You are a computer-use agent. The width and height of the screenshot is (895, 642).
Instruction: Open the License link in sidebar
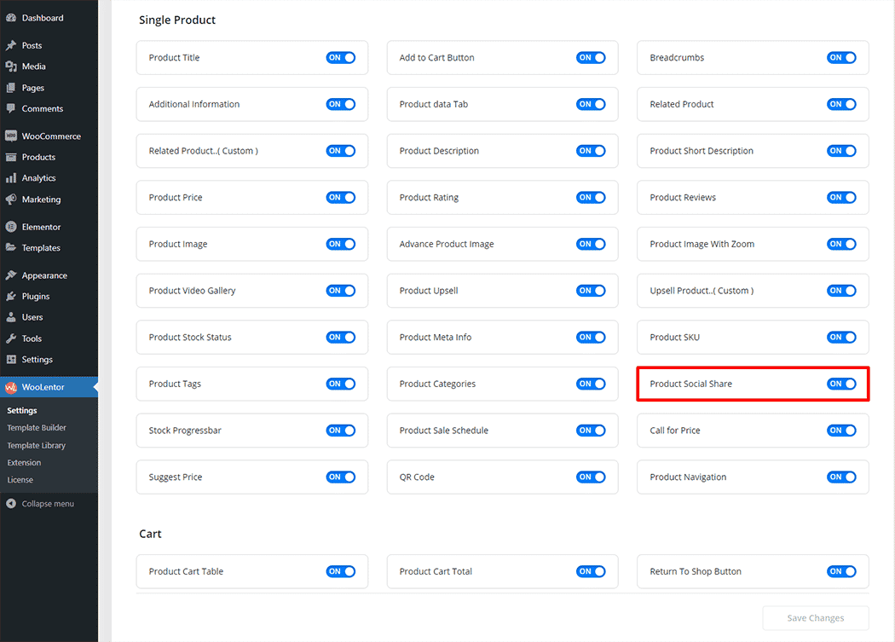pyautogui.click(x=20, y=480)
